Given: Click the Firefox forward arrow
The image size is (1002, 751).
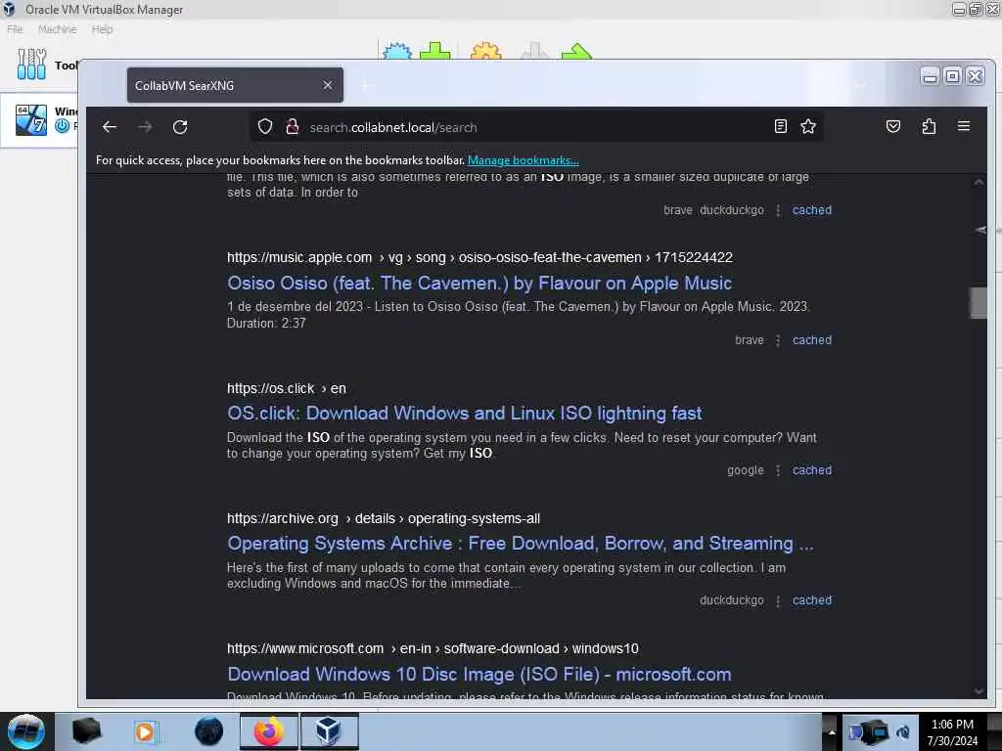Looking at the screenshot, I should click(145, 127).
